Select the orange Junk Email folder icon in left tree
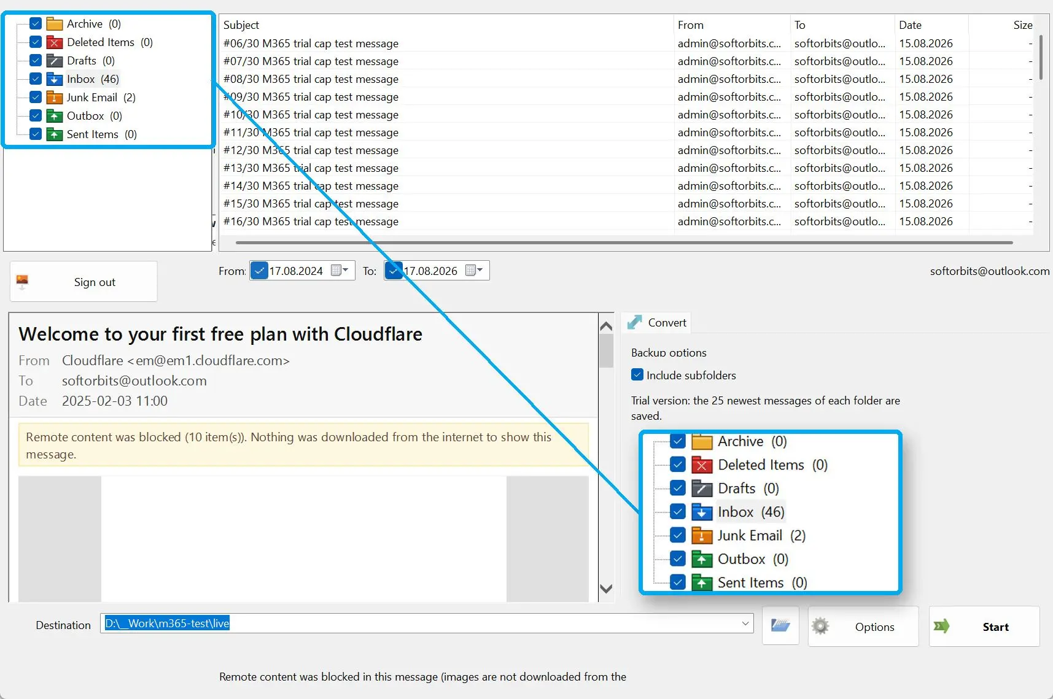 (55, 98)
